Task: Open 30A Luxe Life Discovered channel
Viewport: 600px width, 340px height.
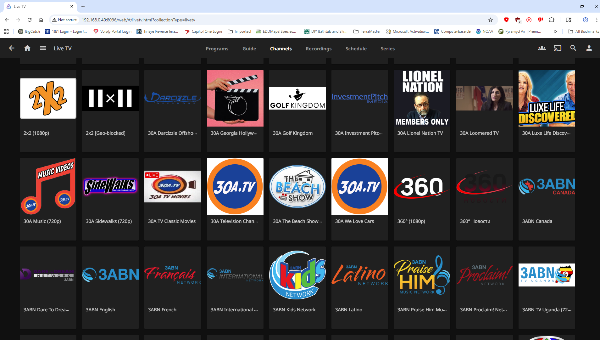Action: tap(547, 111)
